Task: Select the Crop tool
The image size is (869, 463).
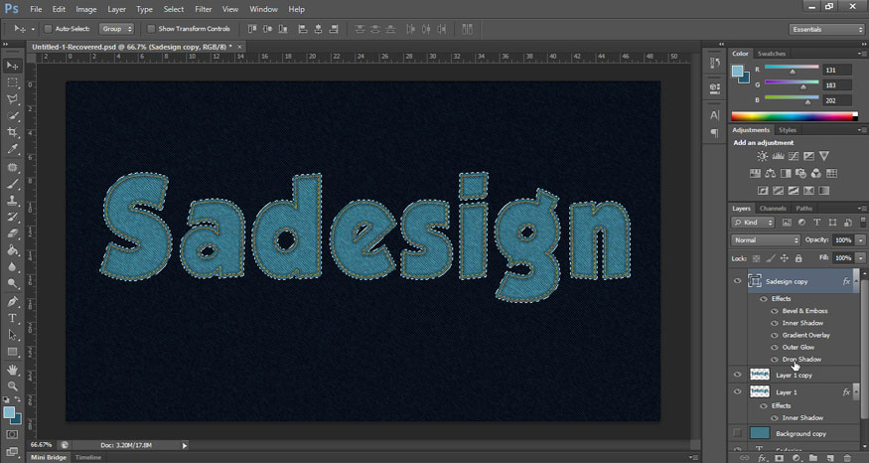Action: pos(12,132)
